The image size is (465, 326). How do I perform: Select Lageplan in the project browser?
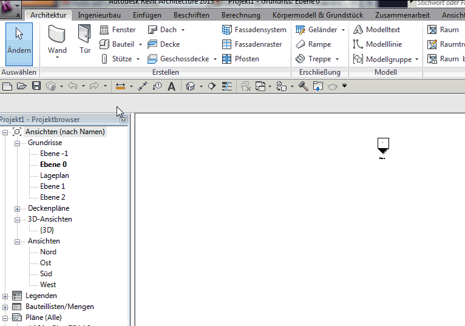point(55,175)
